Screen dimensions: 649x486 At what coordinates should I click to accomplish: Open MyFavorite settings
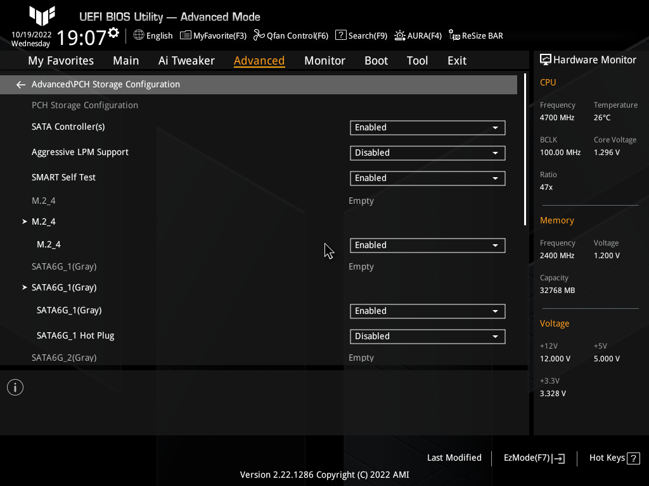213,35
